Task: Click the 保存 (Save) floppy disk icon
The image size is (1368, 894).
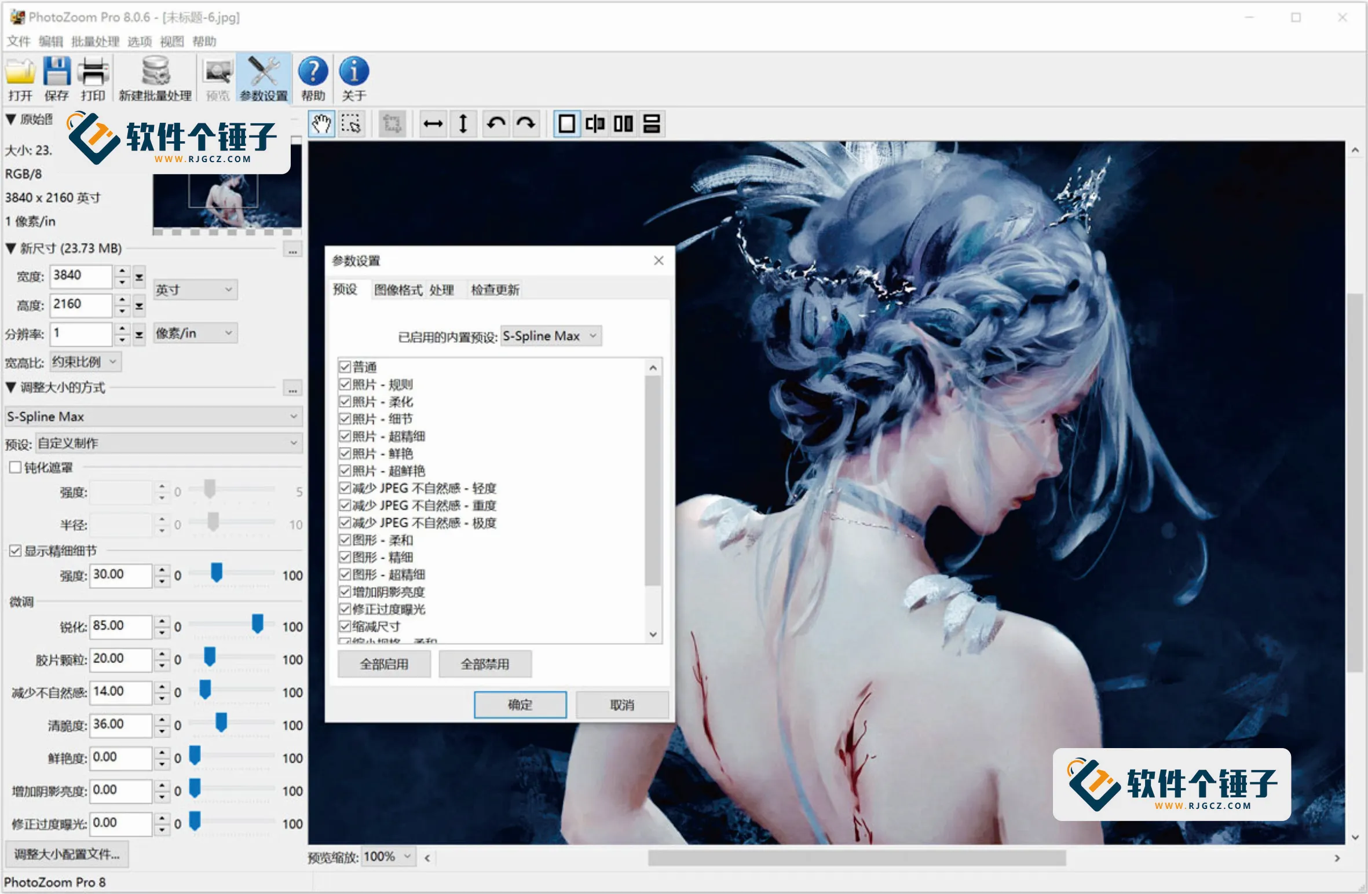Action: [57, 72]
